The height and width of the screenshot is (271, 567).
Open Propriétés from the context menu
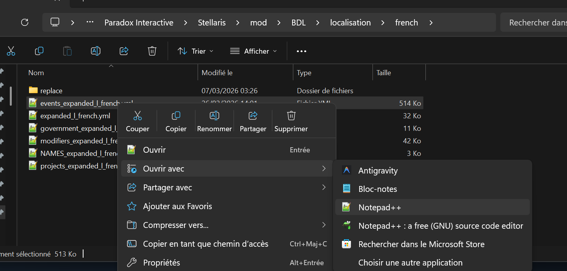[227, 263]
